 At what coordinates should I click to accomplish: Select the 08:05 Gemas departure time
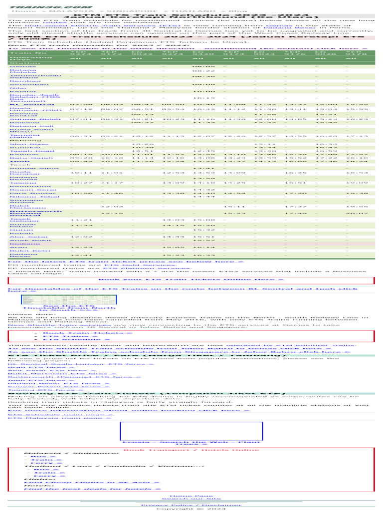(203, 66)
